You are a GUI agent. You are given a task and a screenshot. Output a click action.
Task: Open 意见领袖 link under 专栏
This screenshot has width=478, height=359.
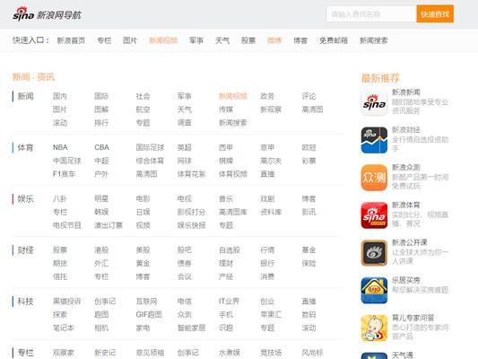click(150, 353)
